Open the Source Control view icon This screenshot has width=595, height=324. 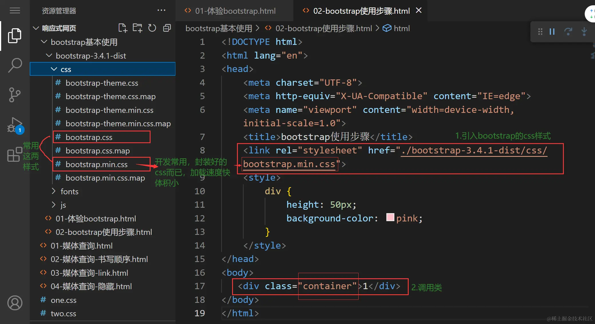point(15,95)
